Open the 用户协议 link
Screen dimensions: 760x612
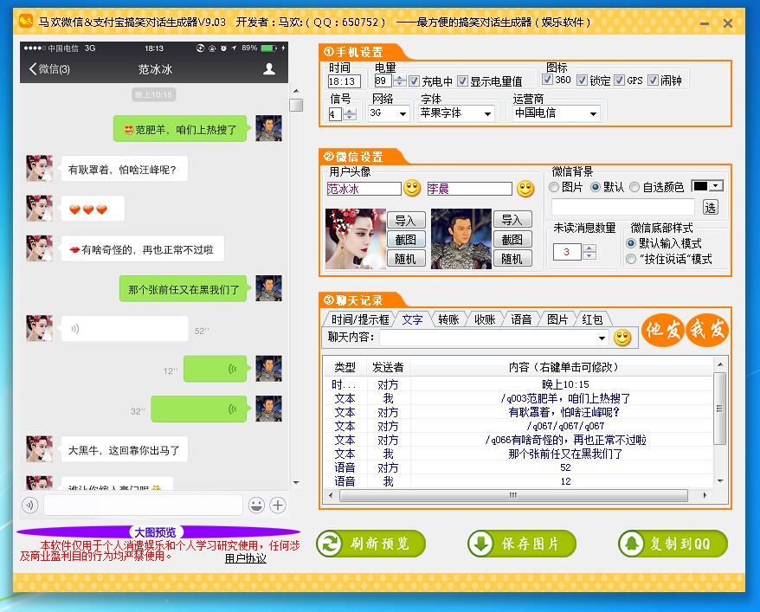click(x=245, y=558)
